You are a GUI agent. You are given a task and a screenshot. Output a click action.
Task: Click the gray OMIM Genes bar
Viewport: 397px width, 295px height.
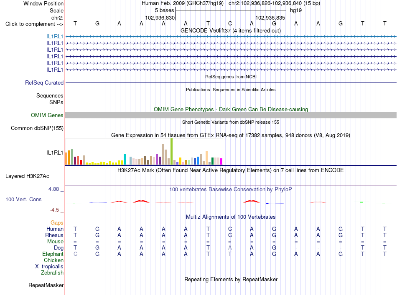(231, 115)
